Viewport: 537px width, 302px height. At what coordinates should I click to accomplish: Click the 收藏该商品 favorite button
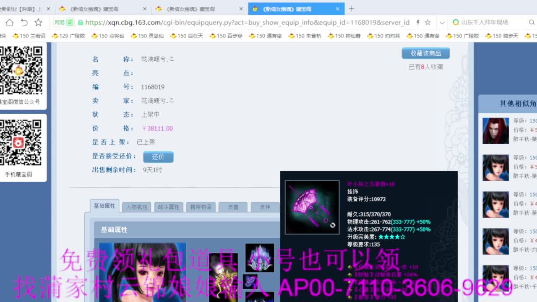425,53
